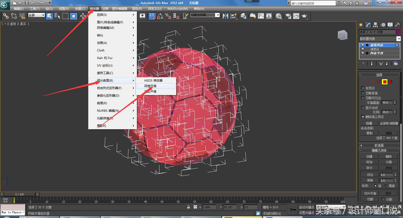Expand the 网格平滑 modifier sub-levels

pyautogui.click(x=367, y=53)
